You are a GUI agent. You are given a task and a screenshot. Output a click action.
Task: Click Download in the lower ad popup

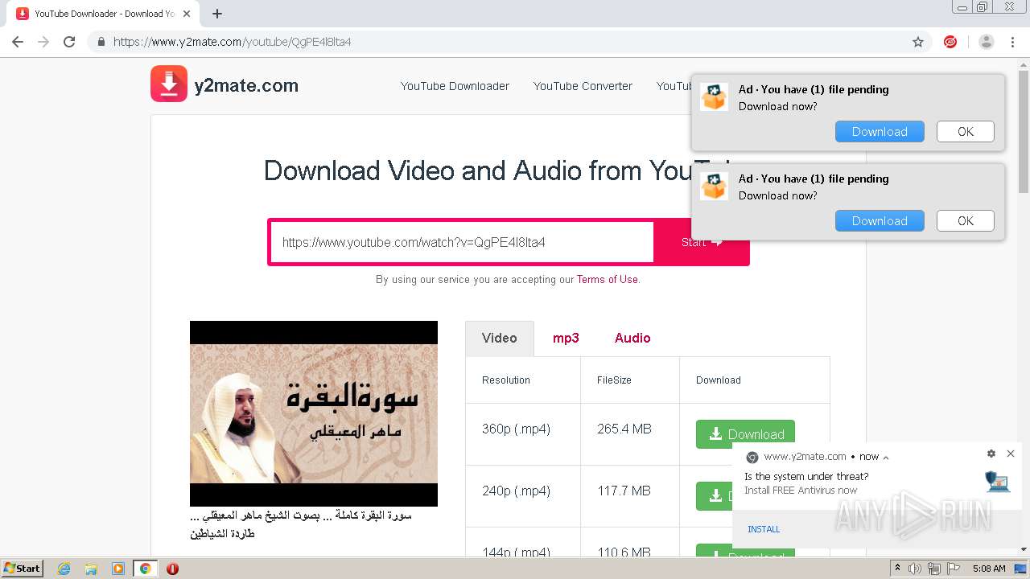(x=880, y=221)
